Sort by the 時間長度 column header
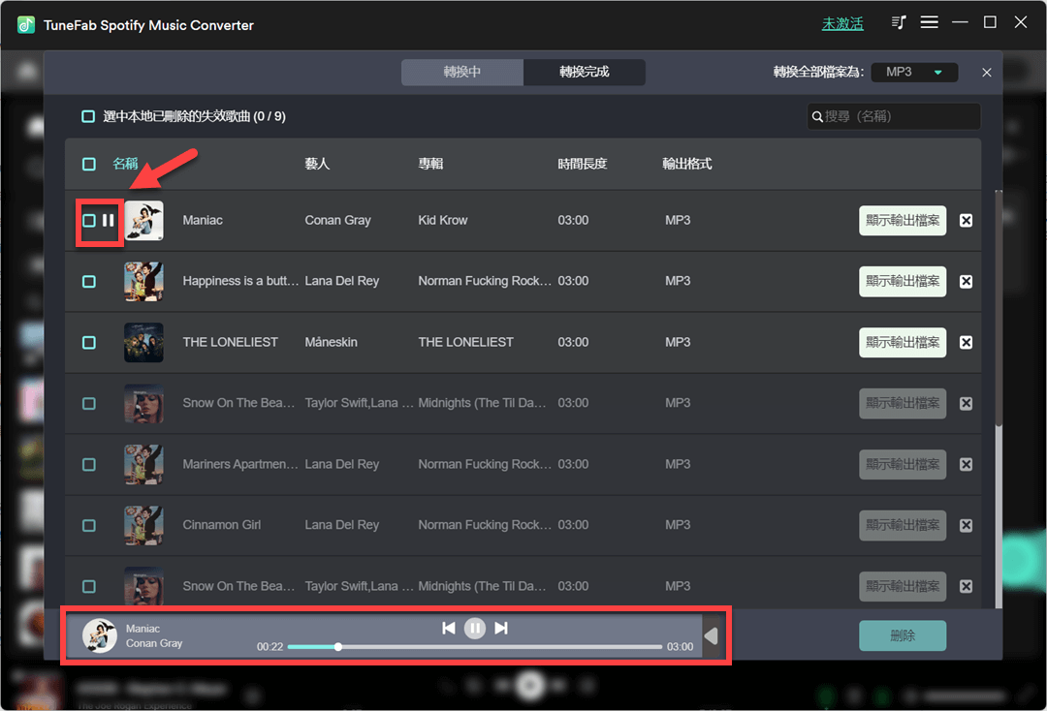Viewport: 1047px width, 711px height. click(583, 164)
